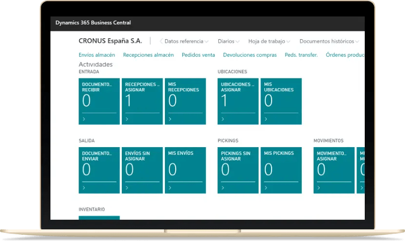
Task: Open the Mis Envíos tile
Action: tap(185, 169)
